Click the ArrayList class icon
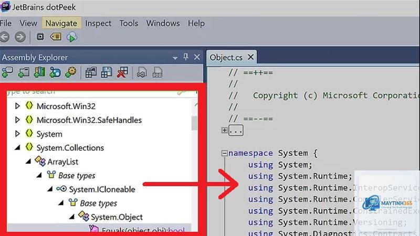 (x=40, y=161)
